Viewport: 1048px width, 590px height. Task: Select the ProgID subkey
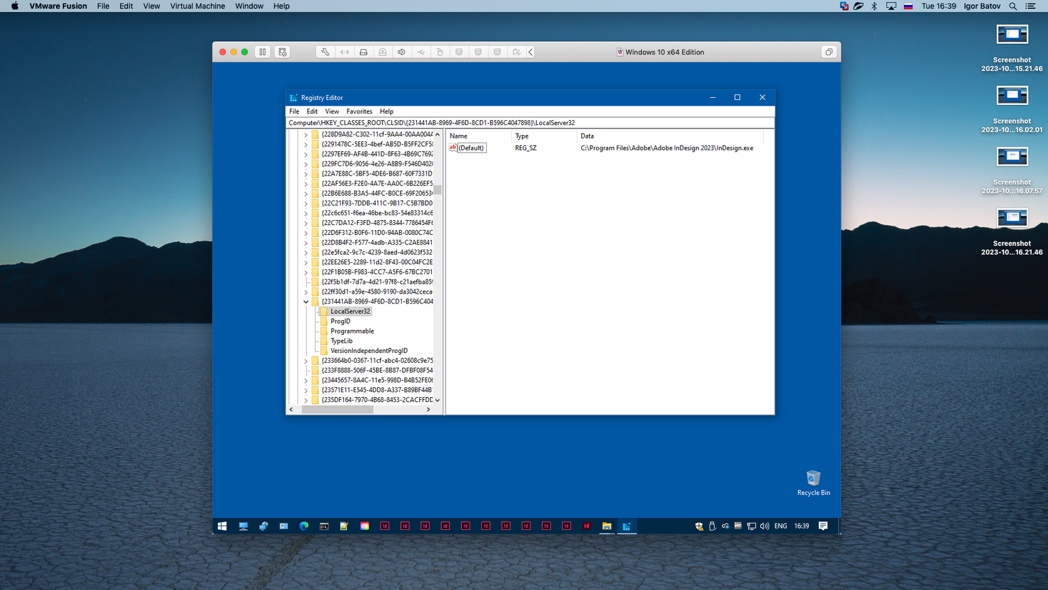(x=340, y=322)
